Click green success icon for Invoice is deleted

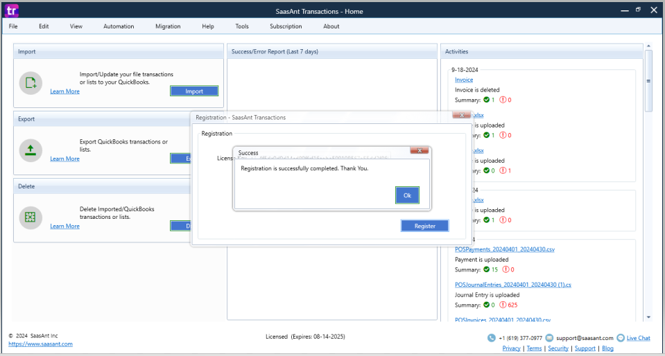[x=487, y=100]
